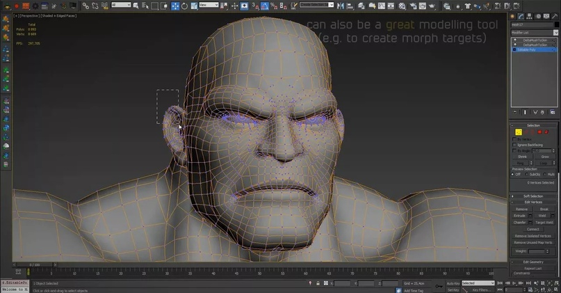
Task: Click the mesh17 object name field
Action: pos(532,25)
